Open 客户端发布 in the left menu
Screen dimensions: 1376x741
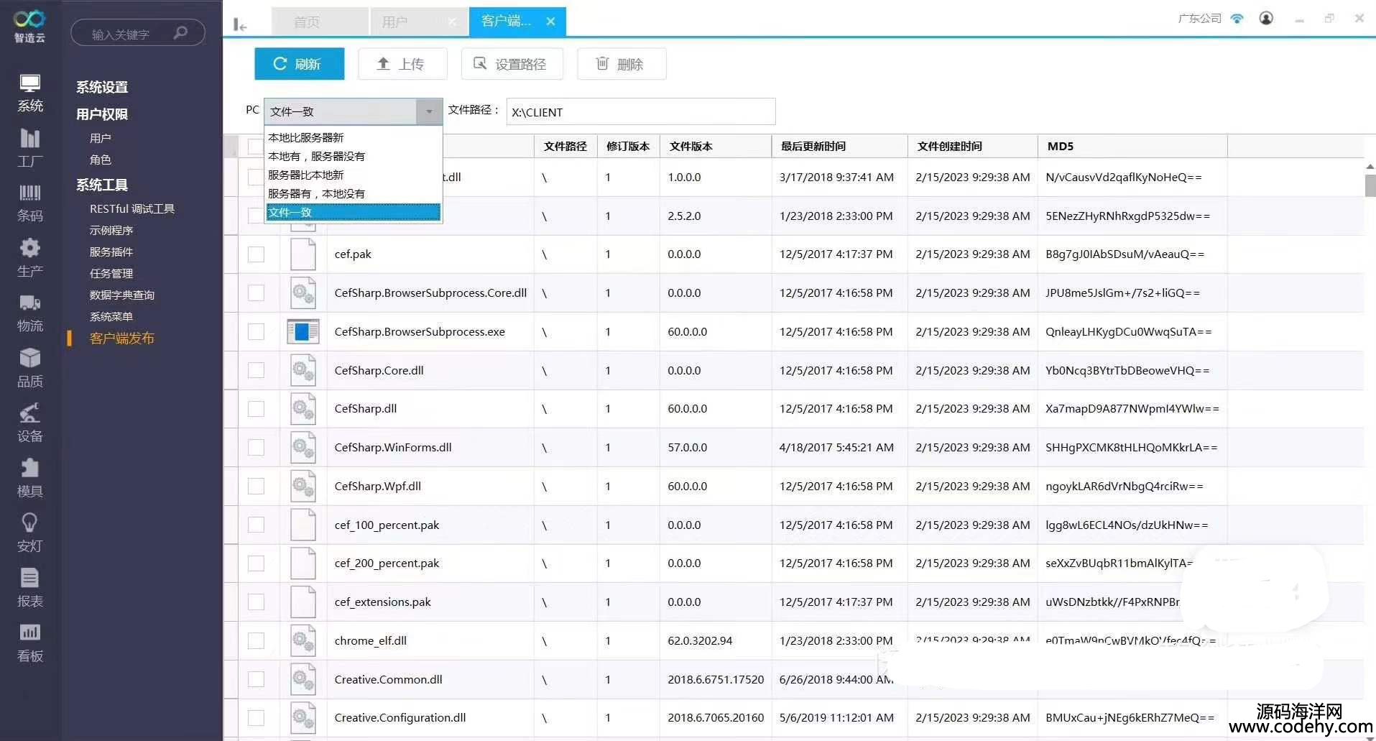pyautogui.click(x=121, y=339)
